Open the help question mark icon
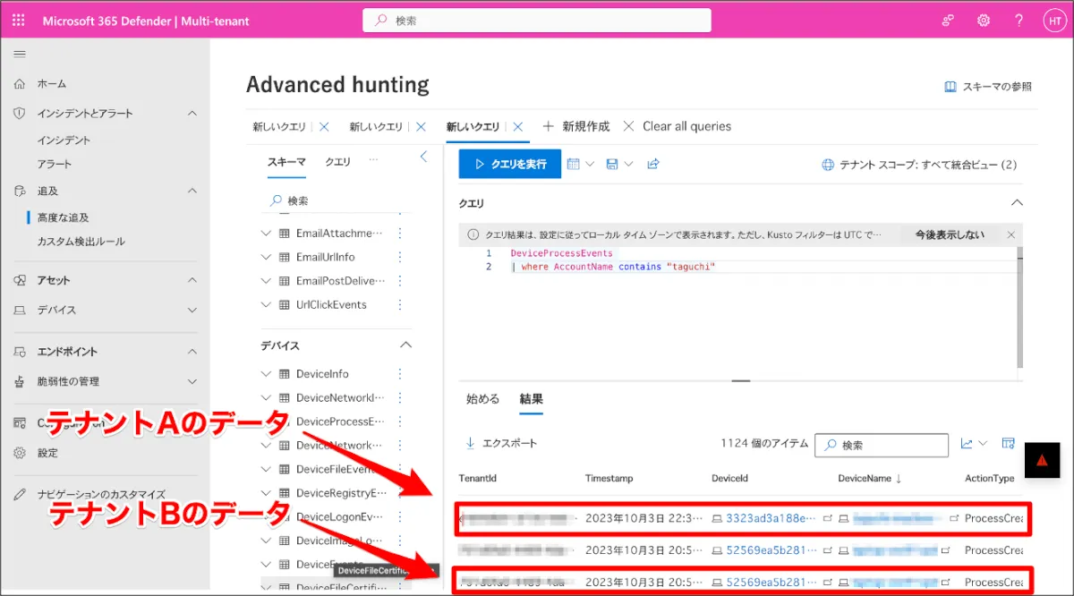 coord(1019,21)
